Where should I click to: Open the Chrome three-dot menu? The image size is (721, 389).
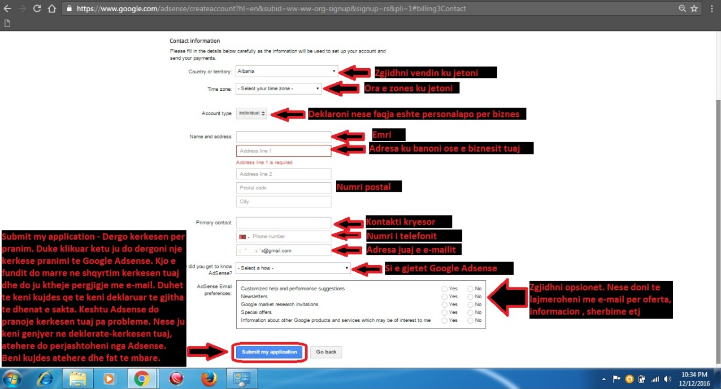click(x=711, y=9)
